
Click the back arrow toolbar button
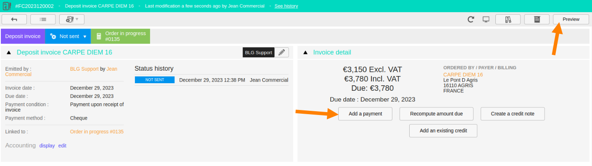pos(14,19)
